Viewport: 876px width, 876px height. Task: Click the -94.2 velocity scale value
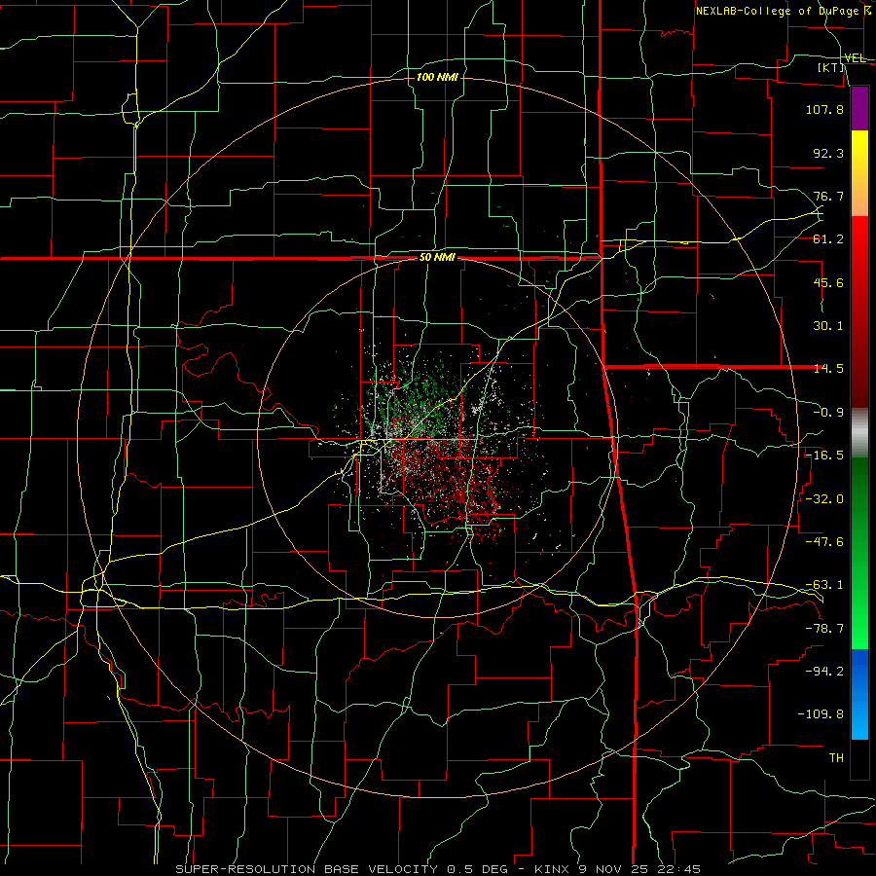tap(824, 671)
